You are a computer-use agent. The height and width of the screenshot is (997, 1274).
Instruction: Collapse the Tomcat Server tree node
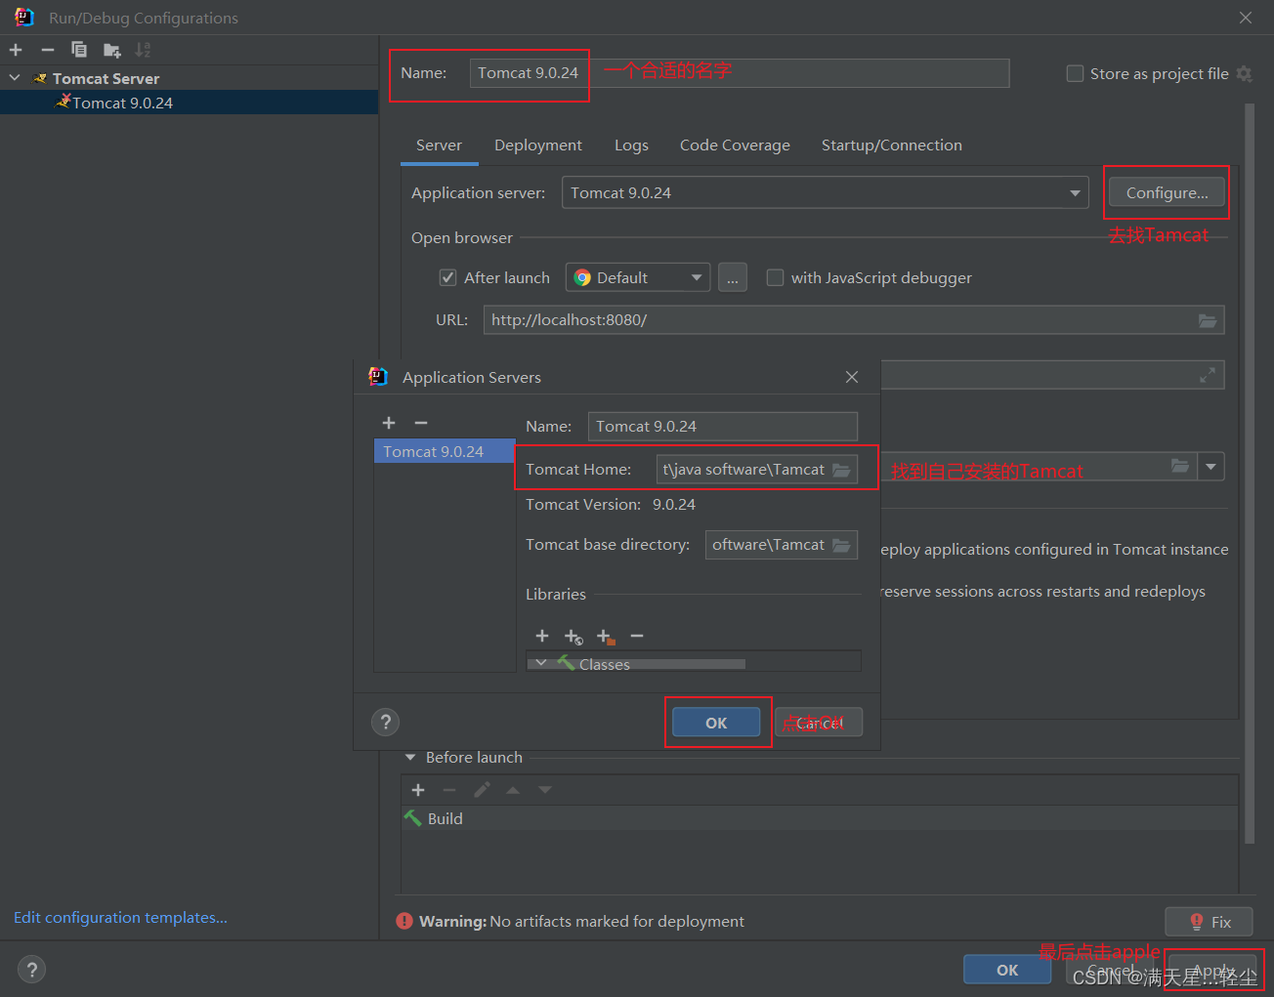pyautogui.click(x=15, y=78)
